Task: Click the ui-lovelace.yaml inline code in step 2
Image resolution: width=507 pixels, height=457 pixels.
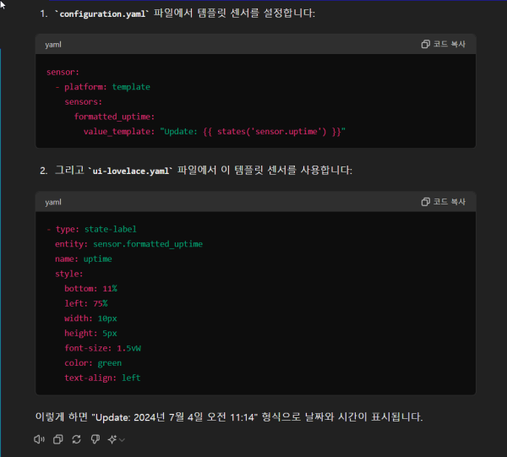Action: tap(130, 171)
